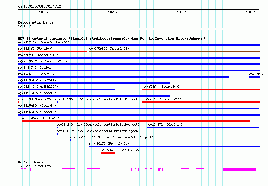
Task: Select the esv3309360 variant label
Action: pyautogui.click(x=98, y=99)
